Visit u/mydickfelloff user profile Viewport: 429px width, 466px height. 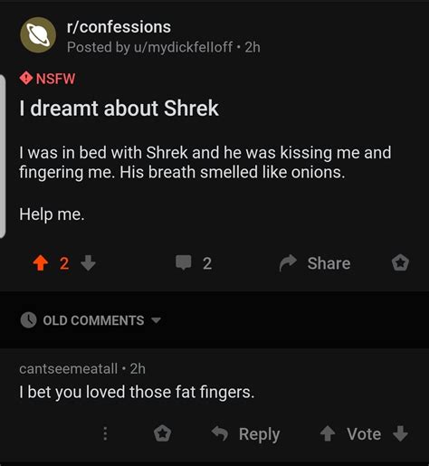[x=183, y=47]
